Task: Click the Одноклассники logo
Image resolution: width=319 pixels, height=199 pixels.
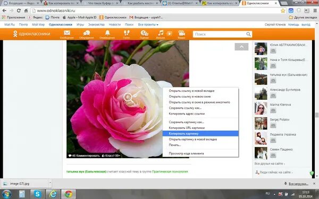Action: pyautogui.click(x=31, y=34)
